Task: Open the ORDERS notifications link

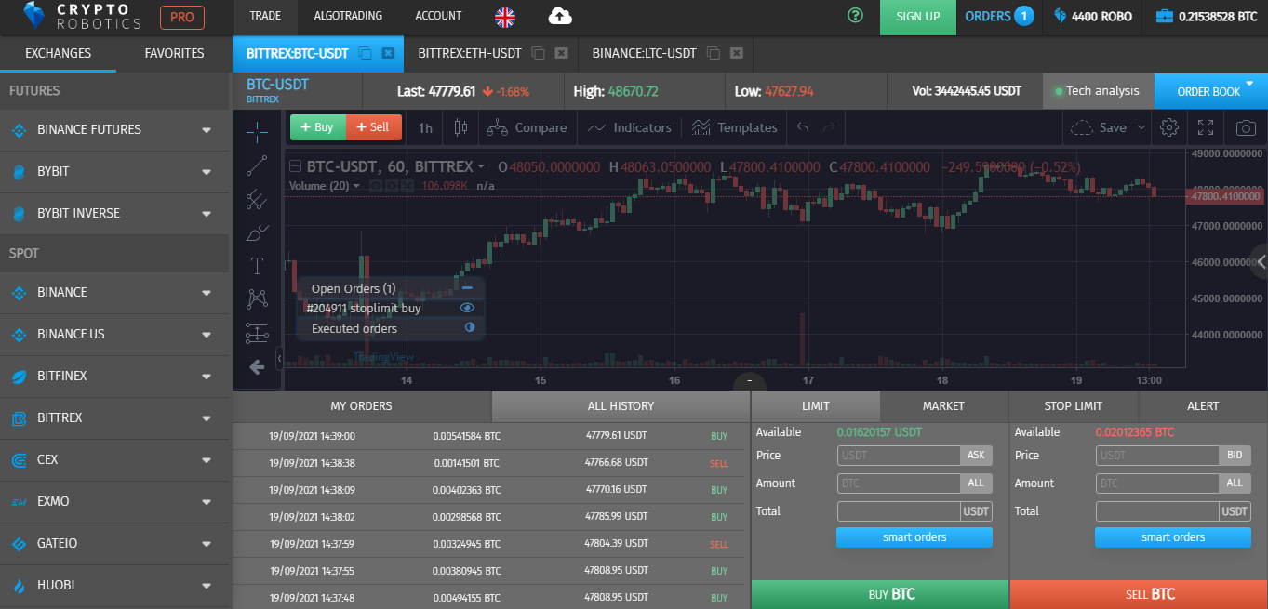Action: 999,16
